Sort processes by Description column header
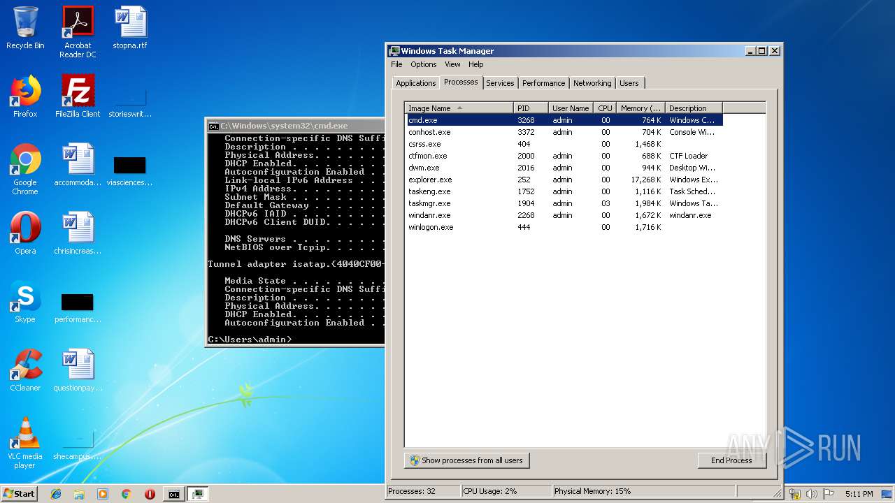Screen dimensions: 895x503 click(x=694, y=108)
